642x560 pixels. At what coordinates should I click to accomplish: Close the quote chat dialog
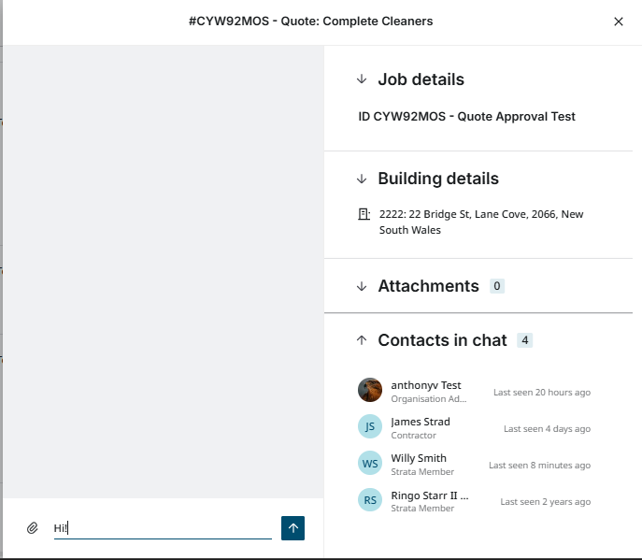[618, 22]
